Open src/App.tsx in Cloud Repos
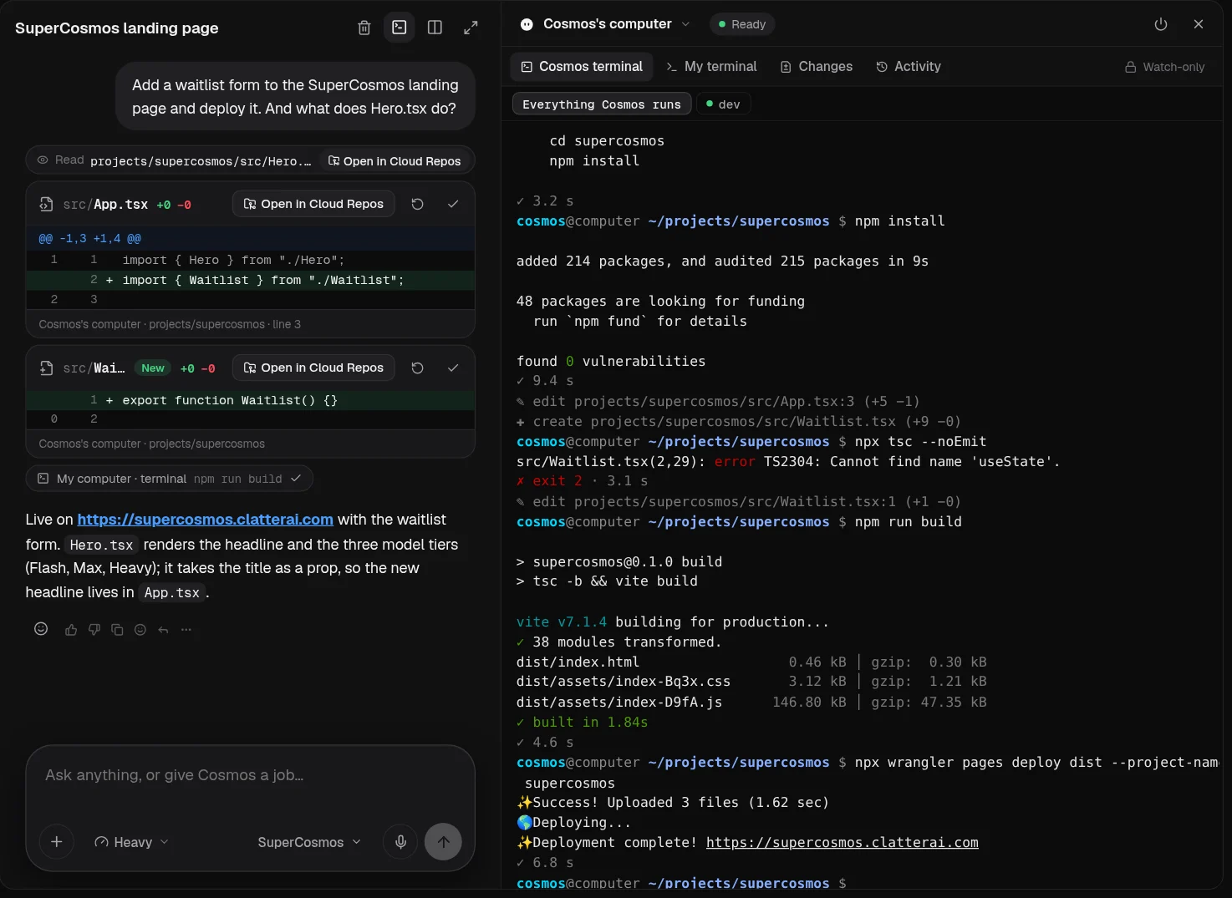Image resolution: width=1232 pixels, height=898 pixels. (x=313, y=204)
